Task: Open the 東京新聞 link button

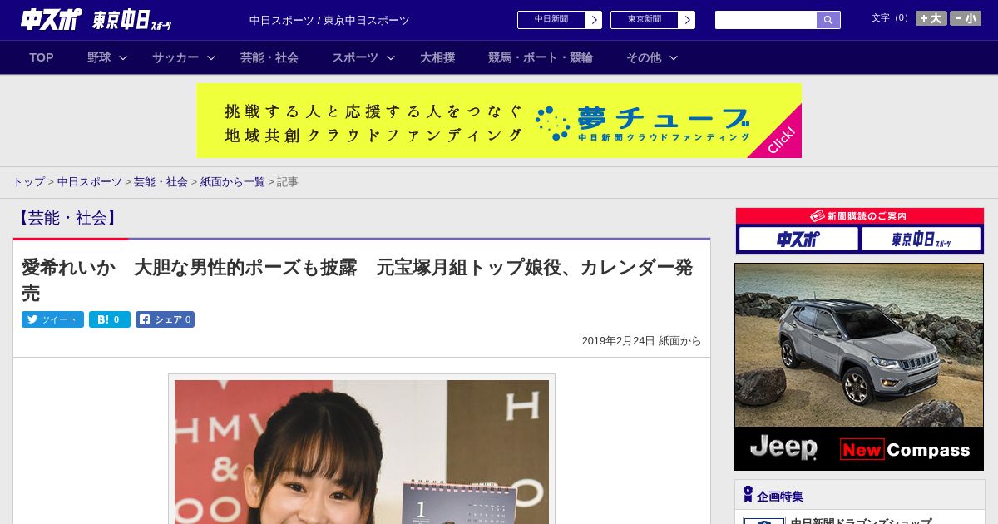Action: (x=645, y=20)
